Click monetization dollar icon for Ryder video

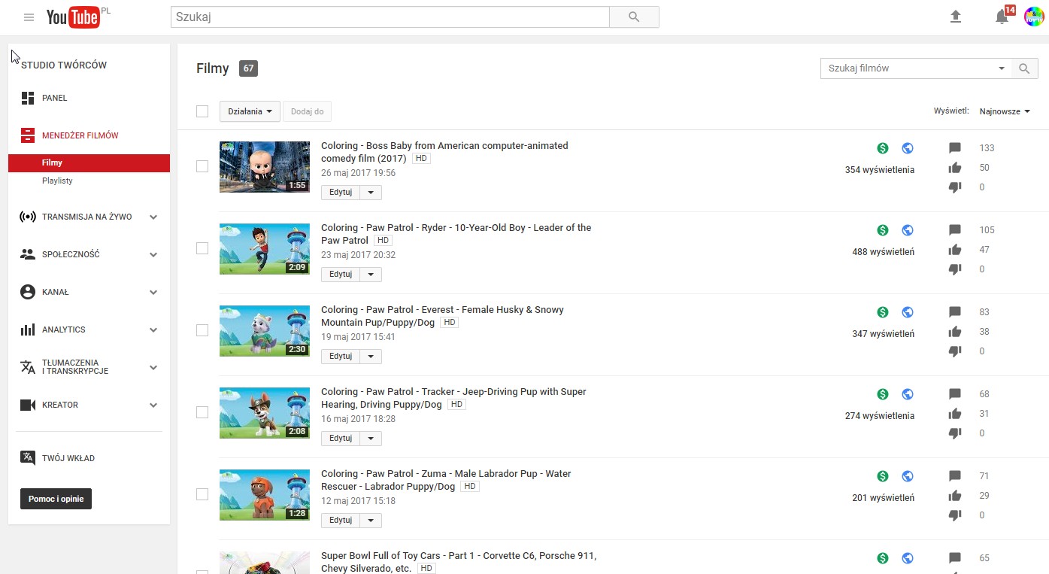click(x=883, y=230)
